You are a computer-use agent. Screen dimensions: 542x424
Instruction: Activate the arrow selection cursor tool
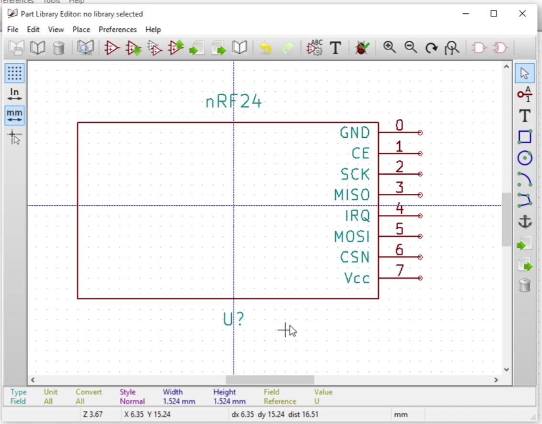tap(525, 73)
